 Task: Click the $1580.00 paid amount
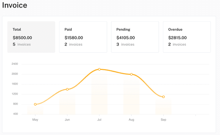(x=74, y=38)
